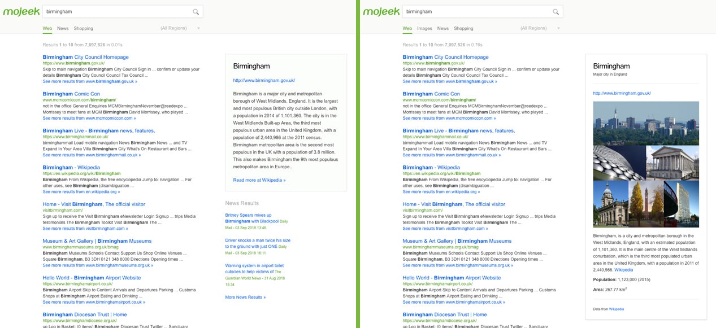Open Birmingham City Council Homepage on left page
Viewport: 716px width, 328px height.
click(x=85, y=57)
